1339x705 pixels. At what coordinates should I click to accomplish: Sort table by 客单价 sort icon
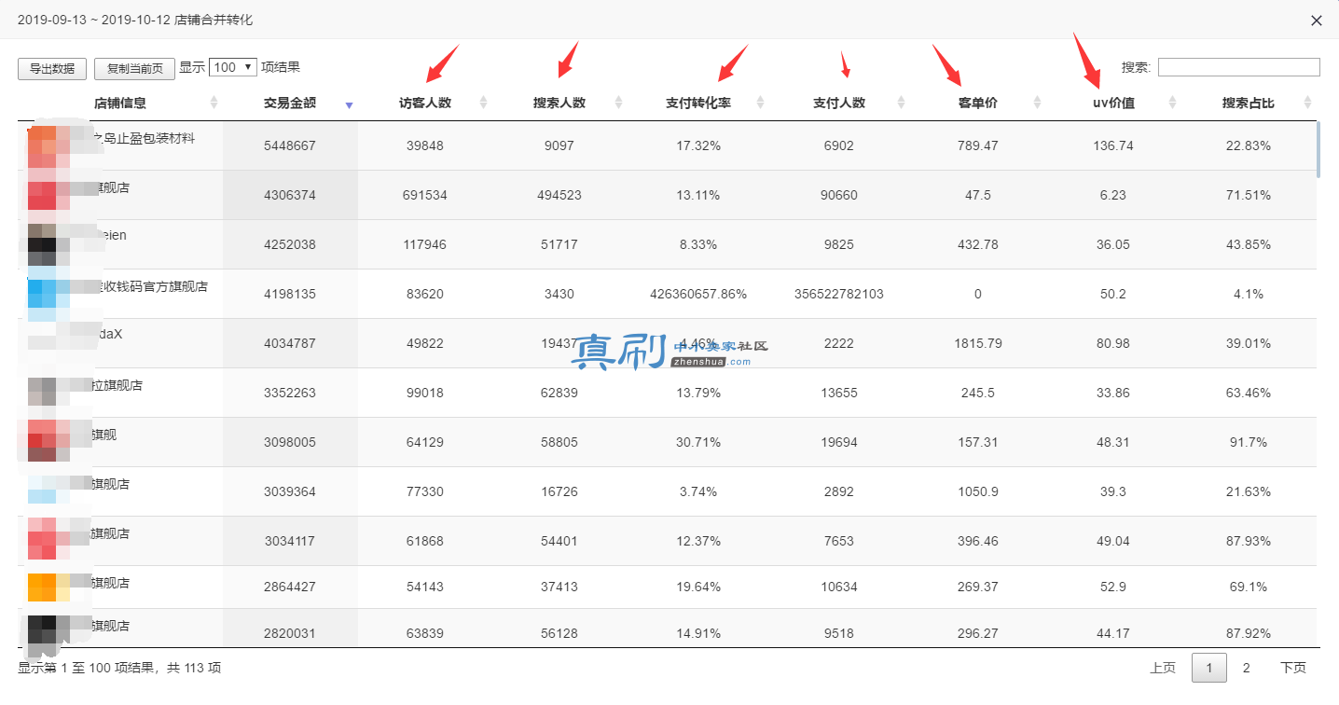(x=1037, y=103)
